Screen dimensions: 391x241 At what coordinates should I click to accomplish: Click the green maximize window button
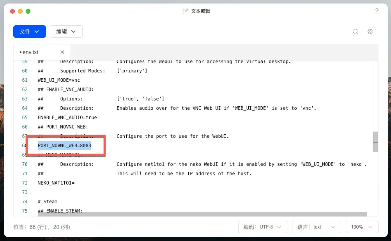tap(28, 11)
